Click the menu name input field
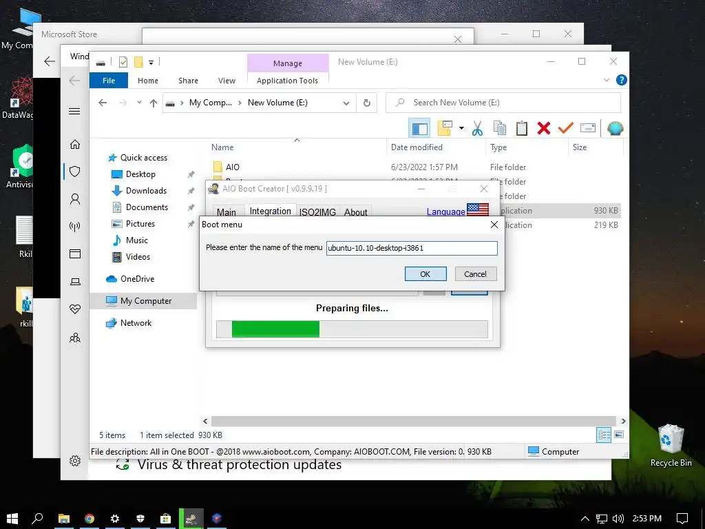This screenshot has height=529, width=705. click(x=412, y=248)
